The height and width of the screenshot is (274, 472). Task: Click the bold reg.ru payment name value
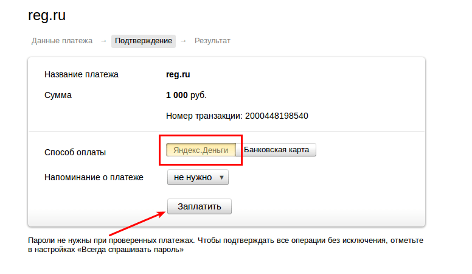click(178, 74)
